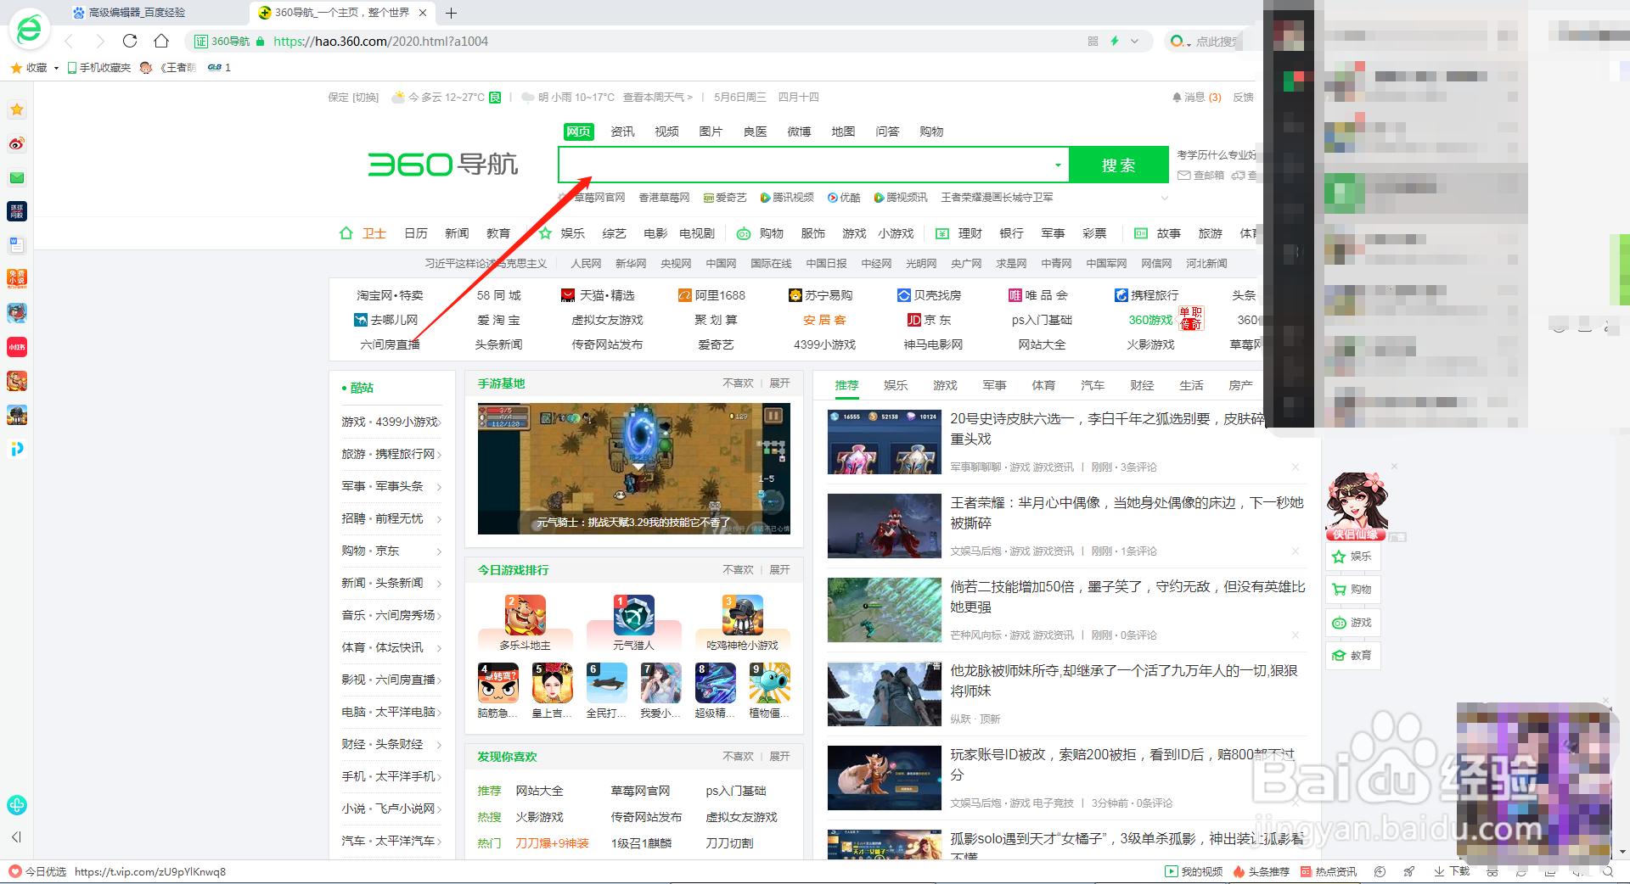
Task: Switch to 娱乐 news tab
Action: 896,385
